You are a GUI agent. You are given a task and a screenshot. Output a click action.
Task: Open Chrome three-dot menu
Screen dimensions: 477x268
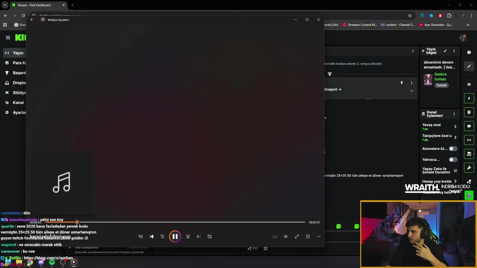472,16
